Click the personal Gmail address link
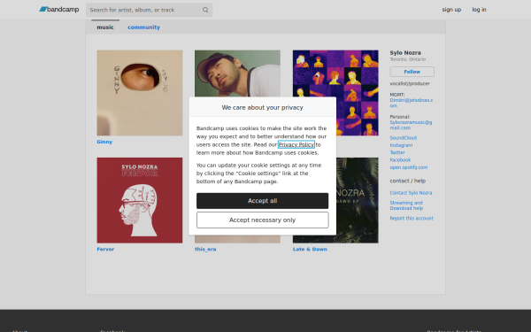531x332 pixels. click(x=411, y=125)
